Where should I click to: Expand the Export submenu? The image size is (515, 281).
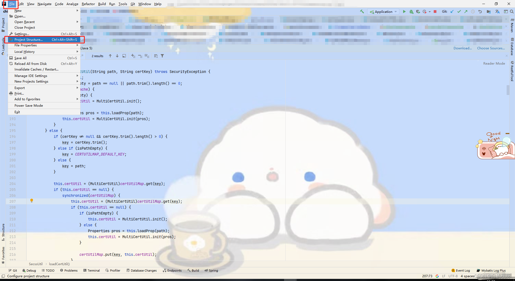coord(44,88)
